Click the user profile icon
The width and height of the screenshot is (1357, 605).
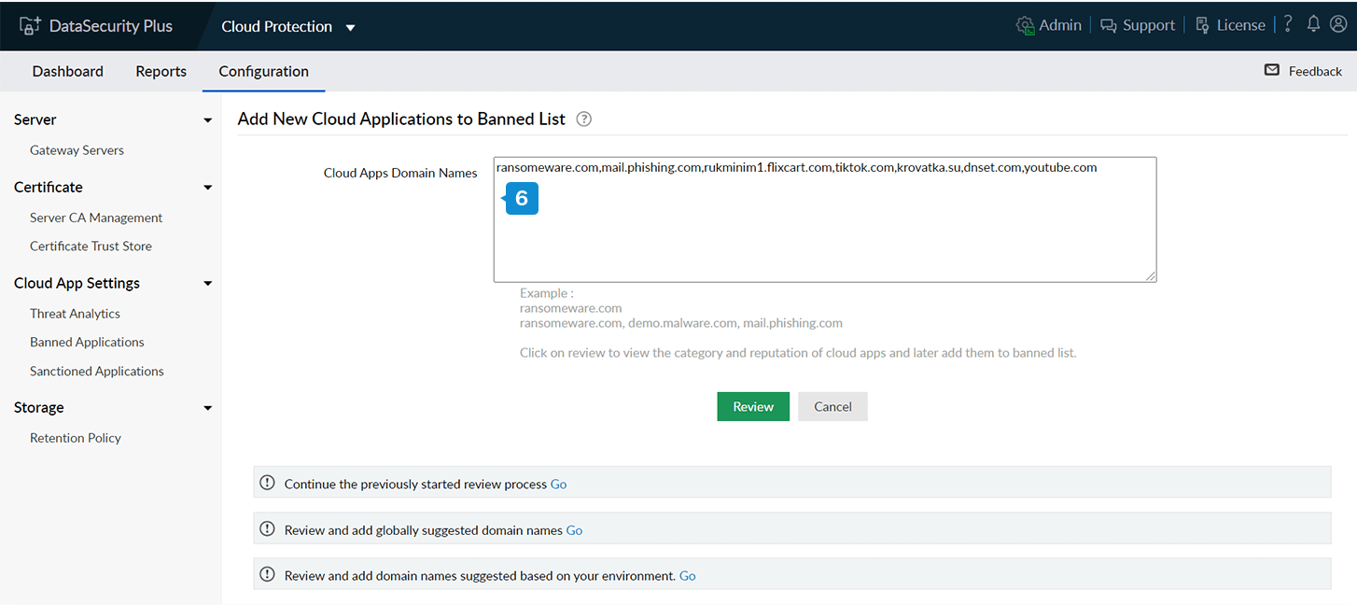click(1337, 24)
